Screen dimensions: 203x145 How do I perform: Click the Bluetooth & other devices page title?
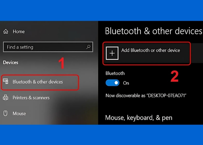click(153, 31)
